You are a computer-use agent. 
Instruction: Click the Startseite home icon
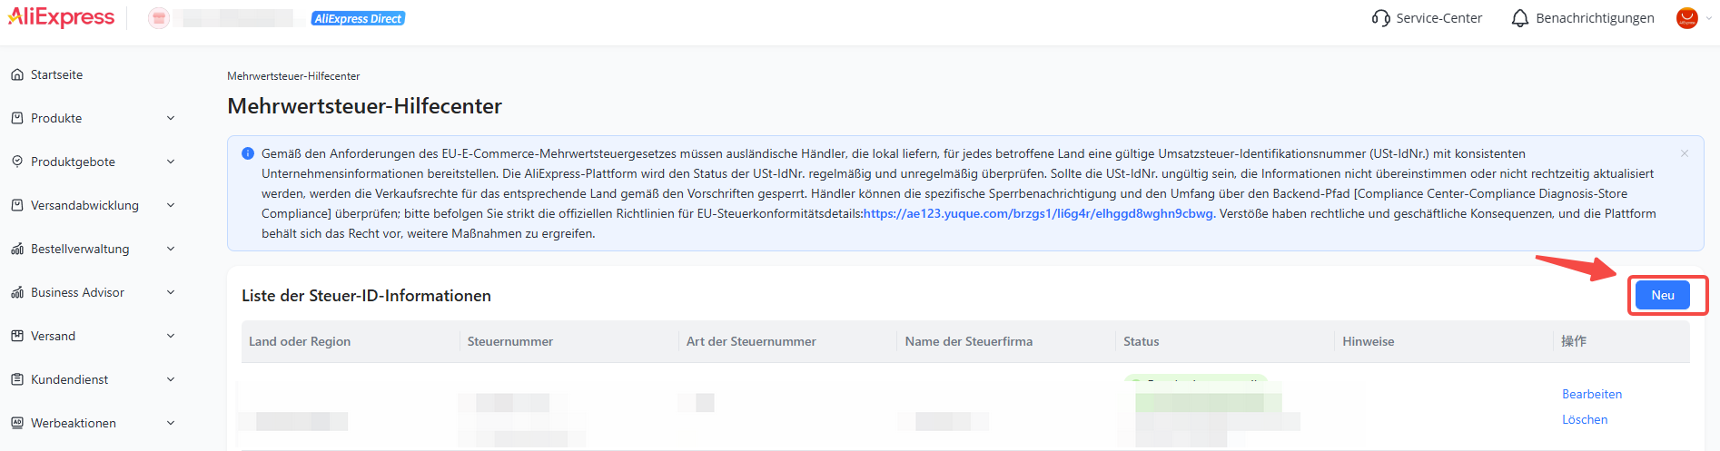click(17, 74)
